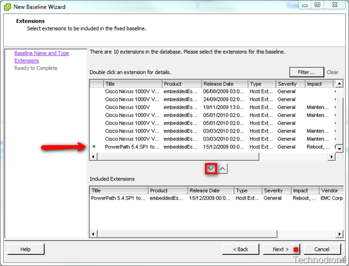Select Cisco Nexus 1000V row dated 19/11/2009
This screenshot has height=266, width=349.
212,108
